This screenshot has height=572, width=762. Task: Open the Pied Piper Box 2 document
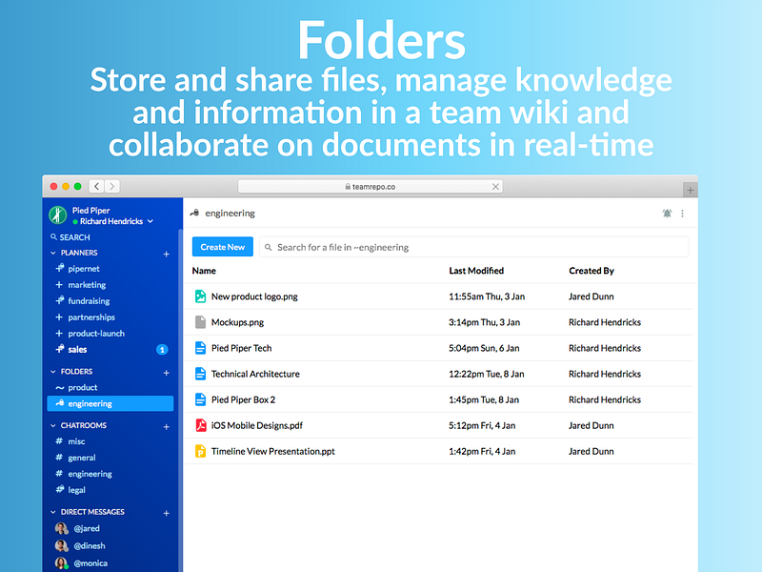pyautogui.click(x=244, y=399)
